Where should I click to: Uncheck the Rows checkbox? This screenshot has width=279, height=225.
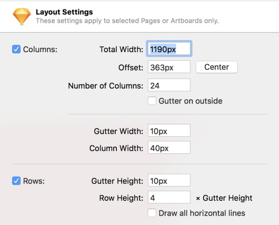16,181
